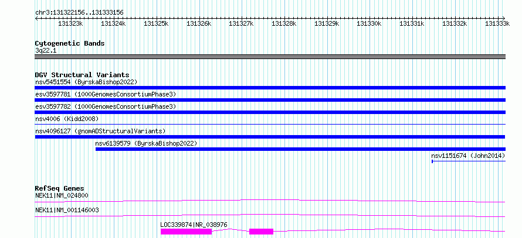Select the NEK11 NM_024800 transcript line
This screenshot has height=238, width=522.
(x=270, y=201)
